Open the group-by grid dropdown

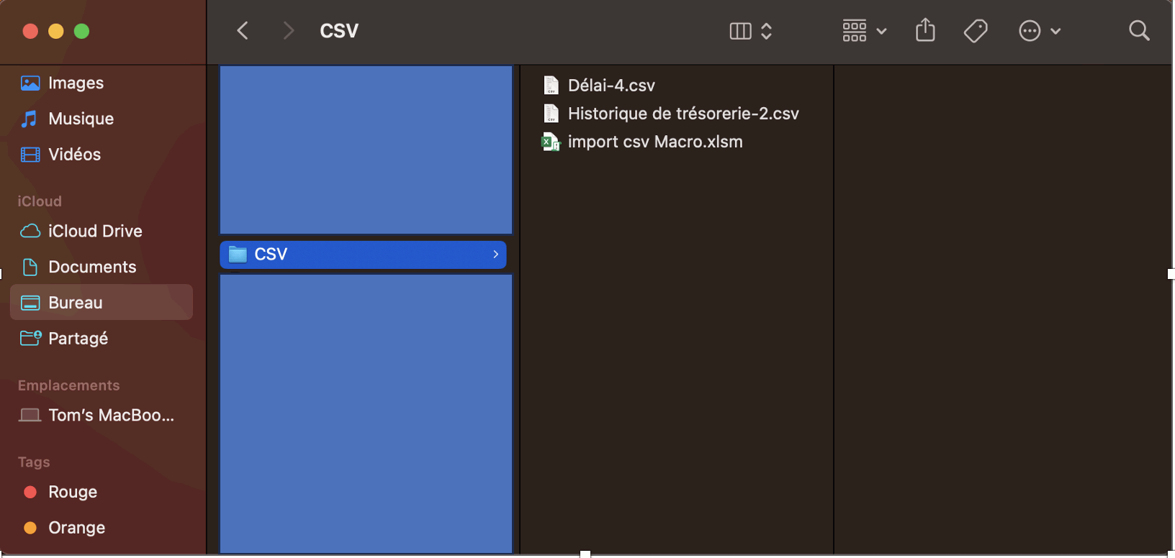coord(864,31)
